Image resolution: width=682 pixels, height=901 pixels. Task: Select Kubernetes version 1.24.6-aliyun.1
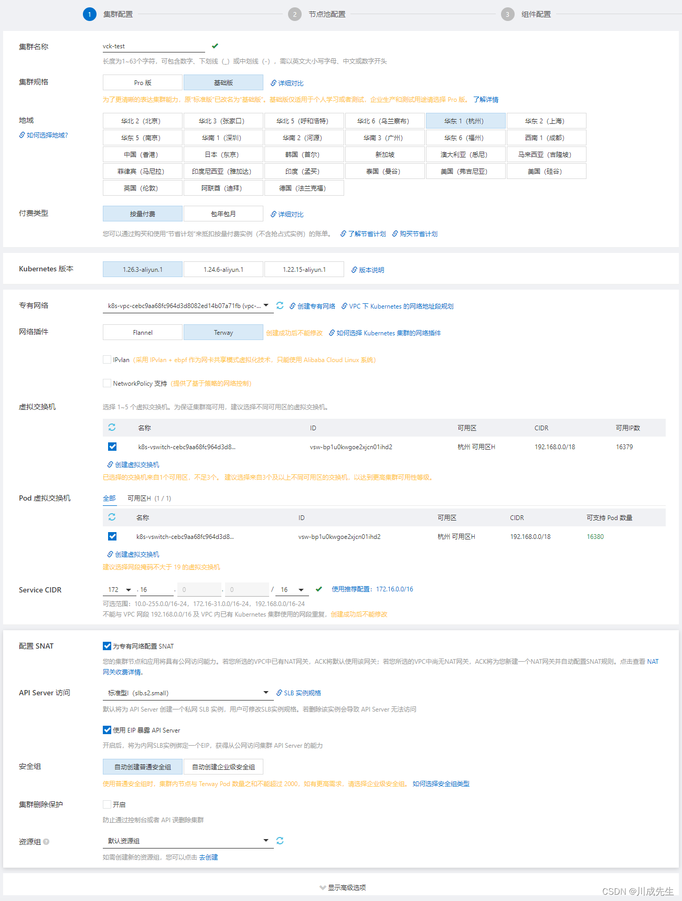pos(223,269)
